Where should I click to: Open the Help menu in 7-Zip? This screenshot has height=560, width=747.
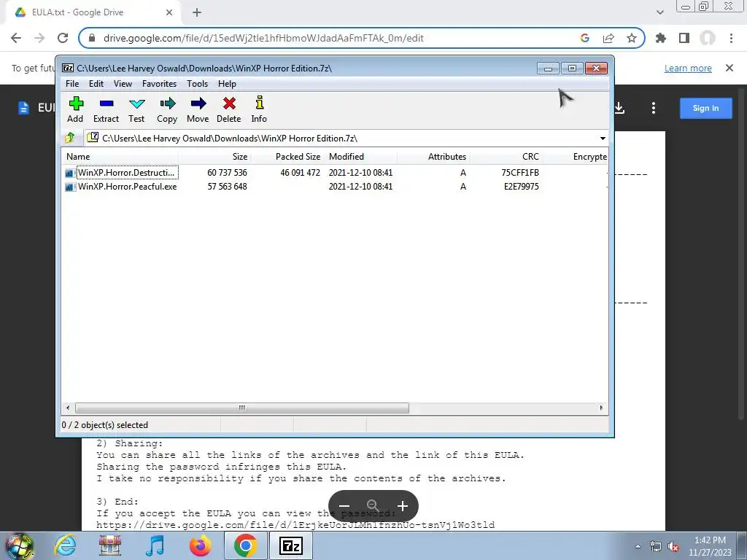click(228, 84)
